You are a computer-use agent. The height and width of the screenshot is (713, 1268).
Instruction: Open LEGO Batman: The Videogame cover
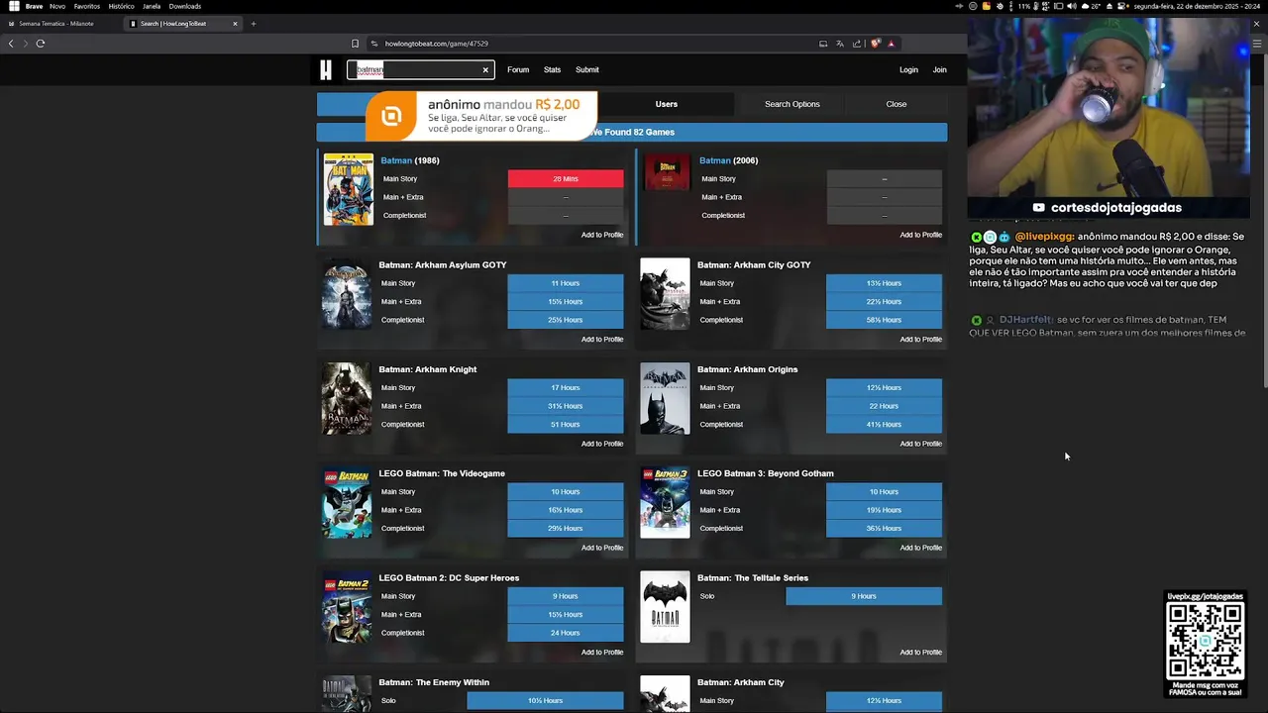click(x=347, y=502)
